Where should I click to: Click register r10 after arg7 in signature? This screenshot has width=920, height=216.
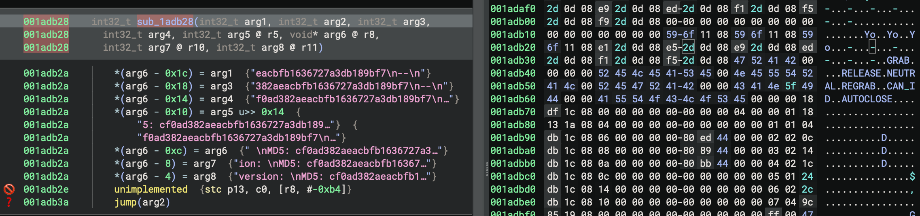pyautogui.click(x=196, y=47)
